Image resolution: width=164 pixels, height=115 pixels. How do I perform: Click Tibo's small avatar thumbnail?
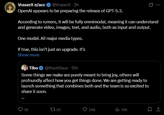click(25, 68)
